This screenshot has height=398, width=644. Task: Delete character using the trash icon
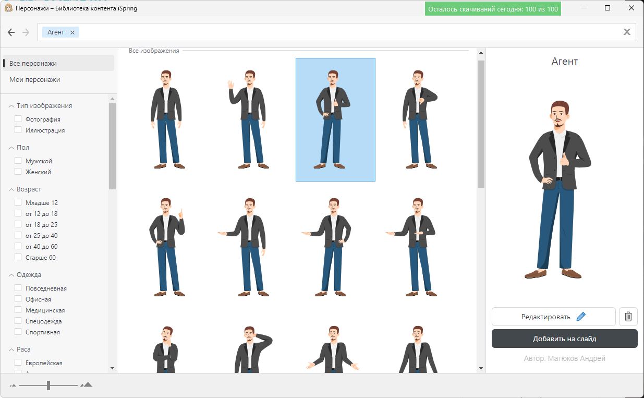(628, 317)
